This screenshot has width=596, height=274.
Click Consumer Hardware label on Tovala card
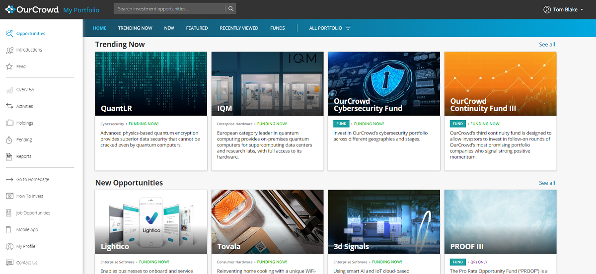[235, 262]
